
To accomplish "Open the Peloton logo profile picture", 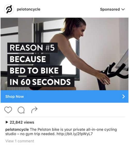I will point(9,9).
